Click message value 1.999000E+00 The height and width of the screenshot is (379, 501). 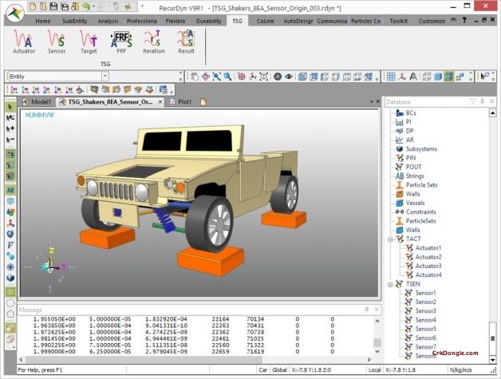click(x=54, y=352)
